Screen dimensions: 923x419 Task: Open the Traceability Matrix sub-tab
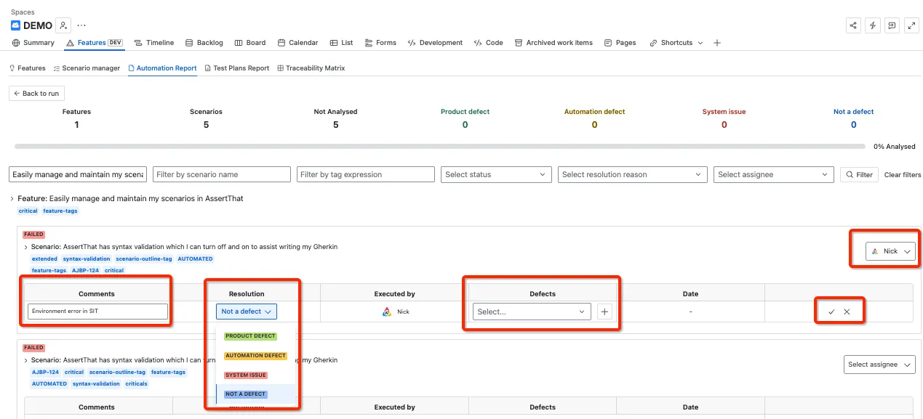click(x=311, y=68)
